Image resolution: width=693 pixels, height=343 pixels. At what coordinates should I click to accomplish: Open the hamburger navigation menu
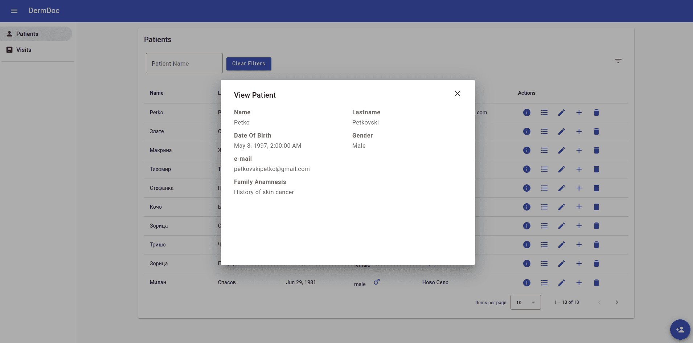14,11
